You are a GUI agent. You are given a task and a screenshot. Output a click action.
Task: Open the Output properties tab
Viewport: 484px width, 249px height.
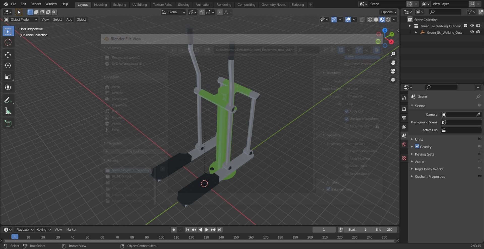pyautogui.click(x=404, y=118)
